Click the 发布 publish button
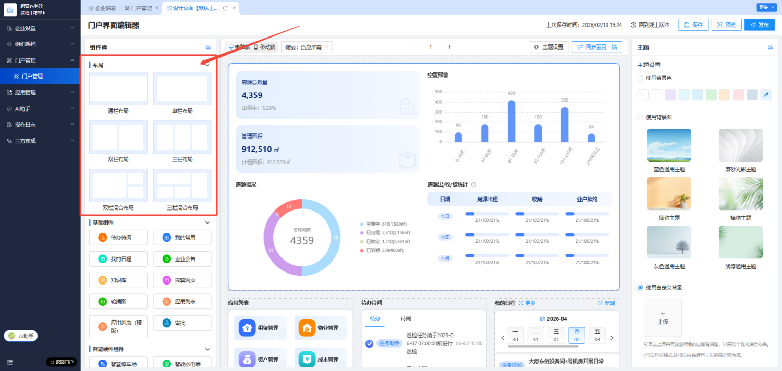The height and width of the screenshot is (371, 782). point(760,25)
